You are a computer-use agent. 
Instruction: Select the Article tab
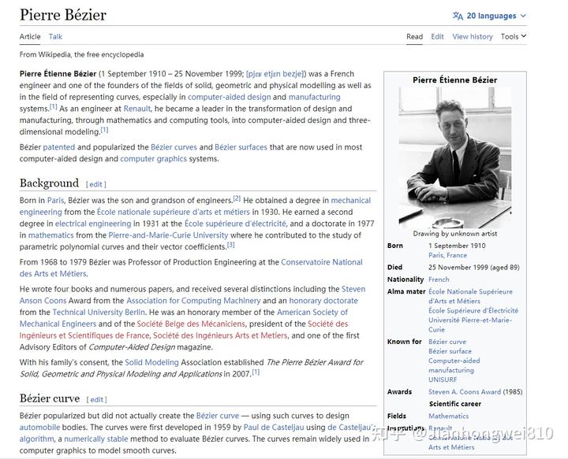(x=30, y=36)
